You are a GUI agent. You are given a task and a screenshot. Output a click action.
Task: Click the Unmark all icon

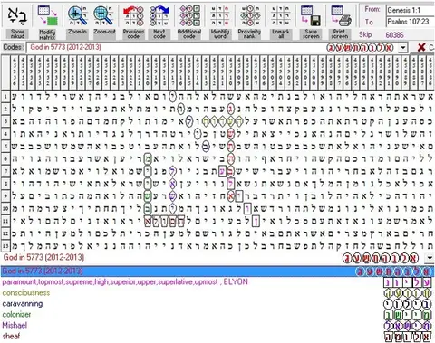click(281, 15)
